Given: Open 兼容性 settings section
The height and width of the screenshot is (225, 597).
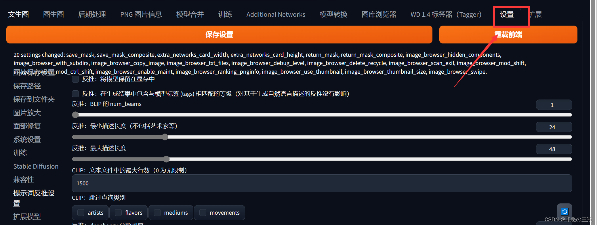Looking at the screenshot, I should 24,180.
